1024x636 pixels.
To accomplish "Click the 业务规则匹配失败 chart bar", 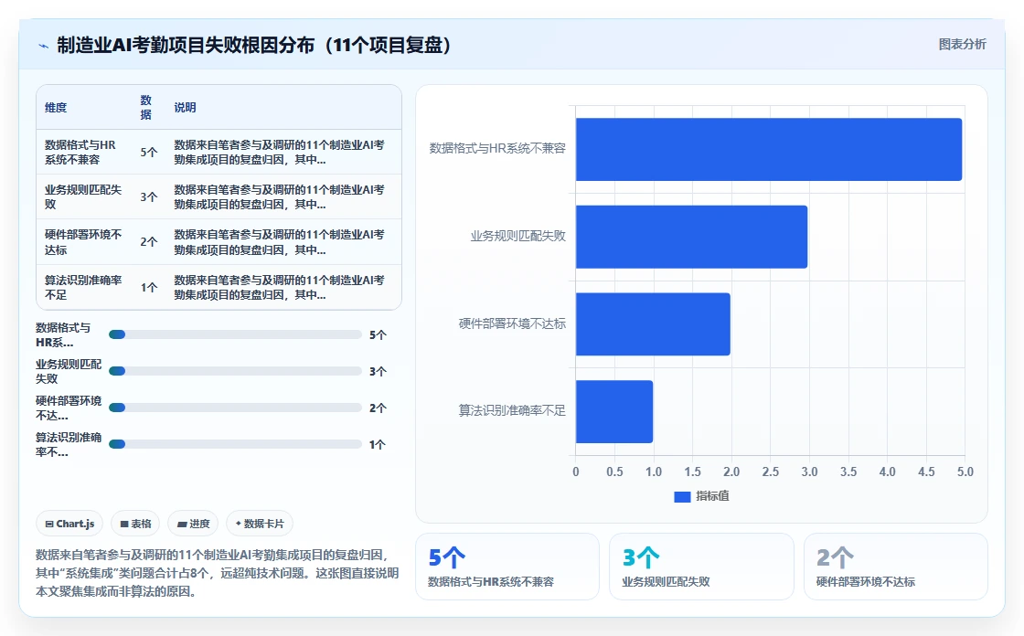I will tap(691, 237).
